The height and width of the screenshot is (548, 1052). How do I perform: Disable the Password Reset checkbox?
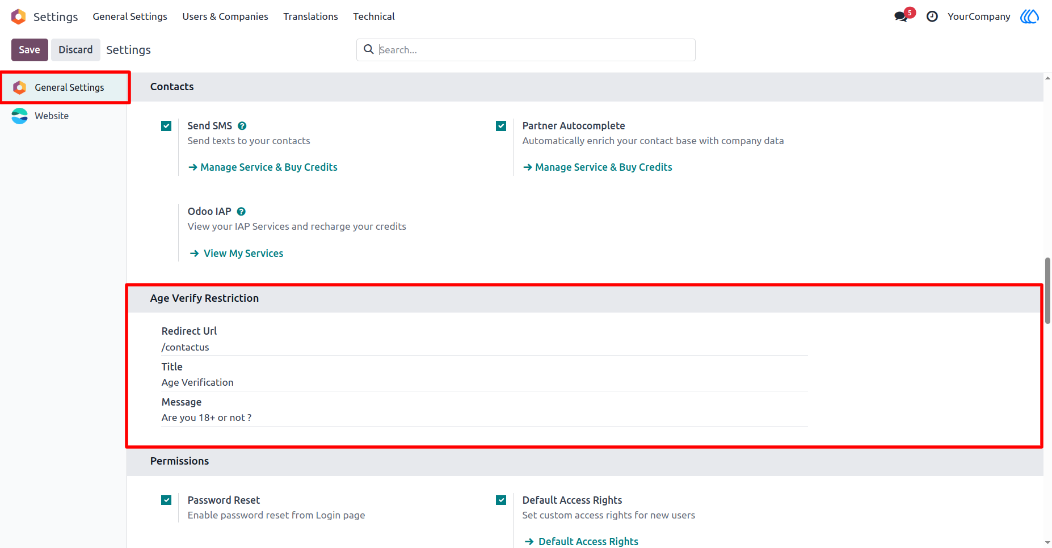click(166, 500)
